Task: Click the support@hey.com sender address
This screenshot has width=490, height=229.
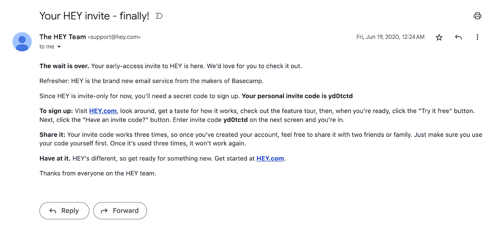Action: [x=114, y=37]
